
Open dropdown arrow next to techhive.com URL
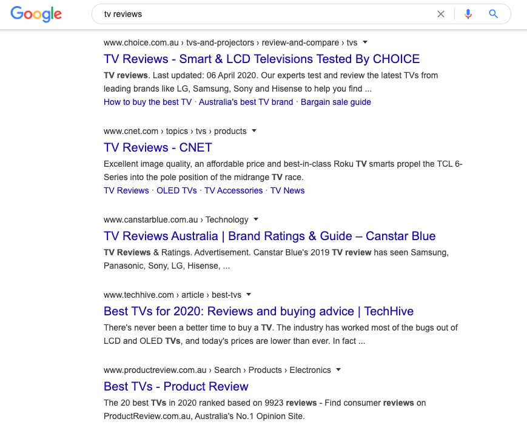pyautogui.click(x=249, y=295)
